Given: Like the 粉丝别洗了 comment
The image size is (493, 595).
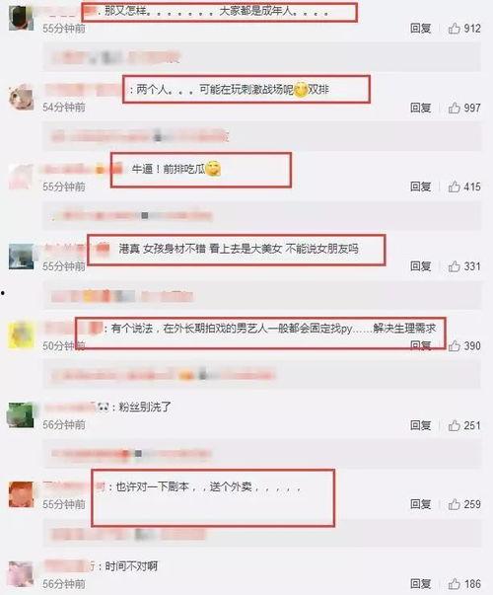Looking at the screenshot, I should (x=454, y=425).
